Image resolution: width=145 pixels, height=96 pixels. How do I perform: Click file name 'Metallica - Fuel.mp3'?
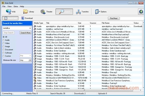pos(109,83)
